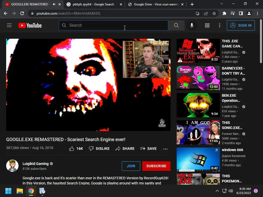Open Chrome three-dot menu

pos(257,13)
